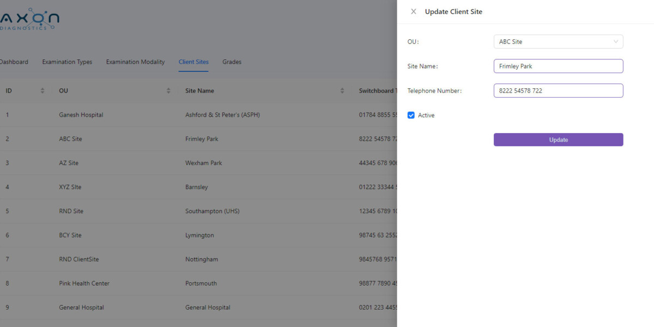
Task: Open the Examination Types tab
Action: 67,62
